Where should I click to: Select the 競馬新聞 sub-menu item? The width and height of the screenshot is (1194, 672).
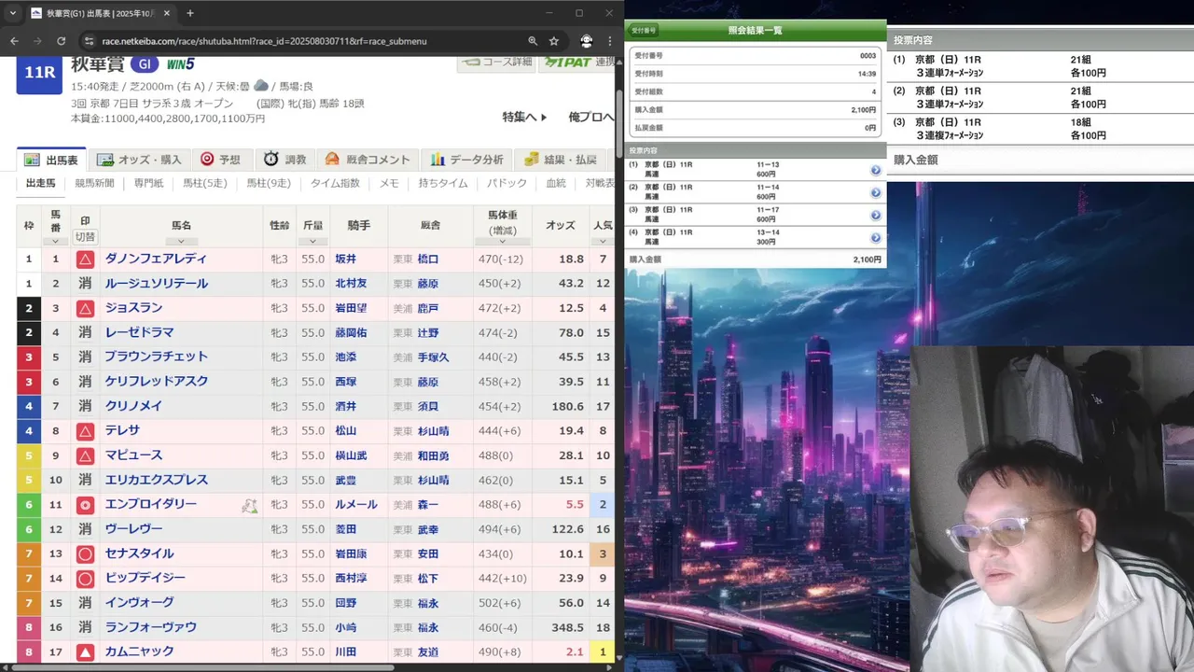pyautogui.click(x=94, y=183)
